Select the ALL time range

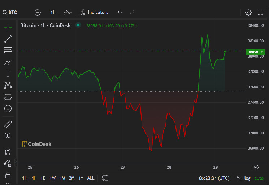click(91, 178)
